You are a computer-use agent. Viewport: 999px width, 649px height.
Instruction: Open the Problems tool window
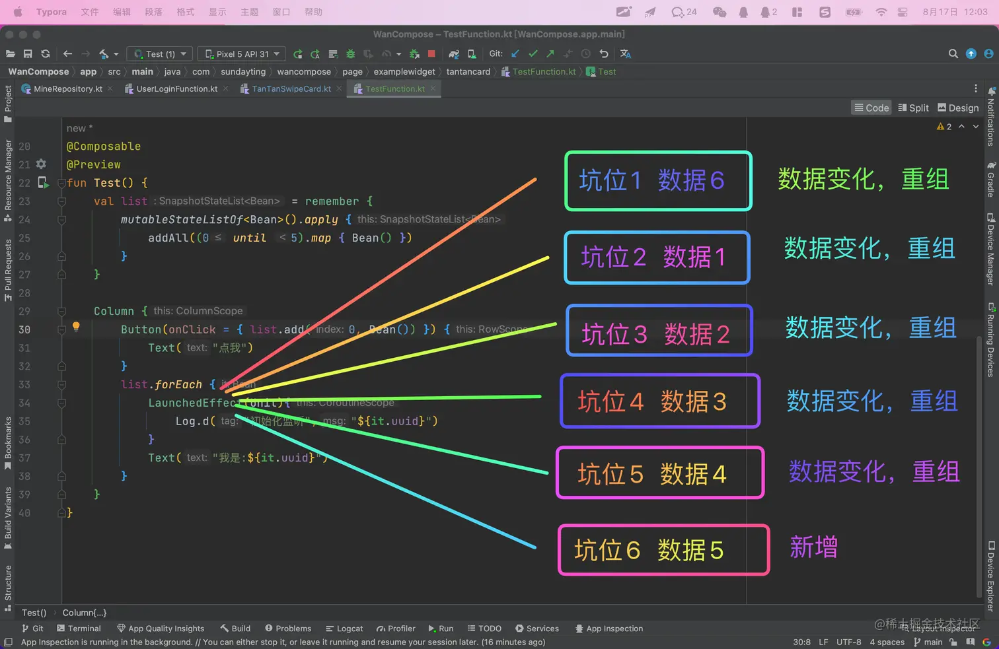[x=288, y=629]
